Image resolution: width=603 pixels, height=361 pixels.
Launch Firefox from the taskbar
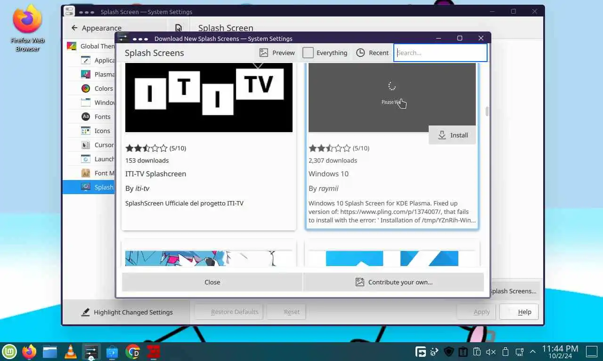(29, 352)
